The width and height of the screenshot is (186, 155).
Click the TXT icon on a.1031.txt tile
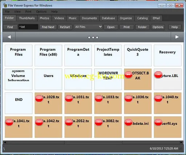[69, 98]
